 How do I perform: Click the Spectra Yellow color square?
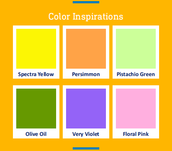click(x=36, y=49)
